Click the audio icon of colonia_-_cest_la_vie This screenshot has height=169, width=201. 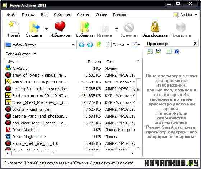(x=8, y=109)
